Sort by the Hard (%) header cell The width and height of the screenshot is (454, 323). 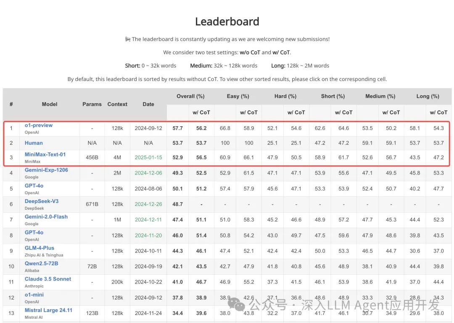click(x=285, y=96)
